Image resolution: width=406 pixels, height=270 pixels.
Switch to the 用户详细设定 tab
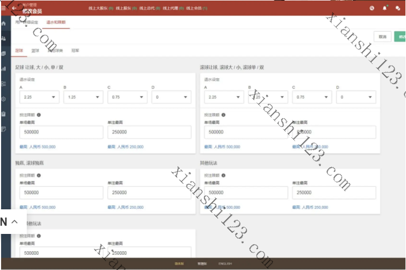26,22
